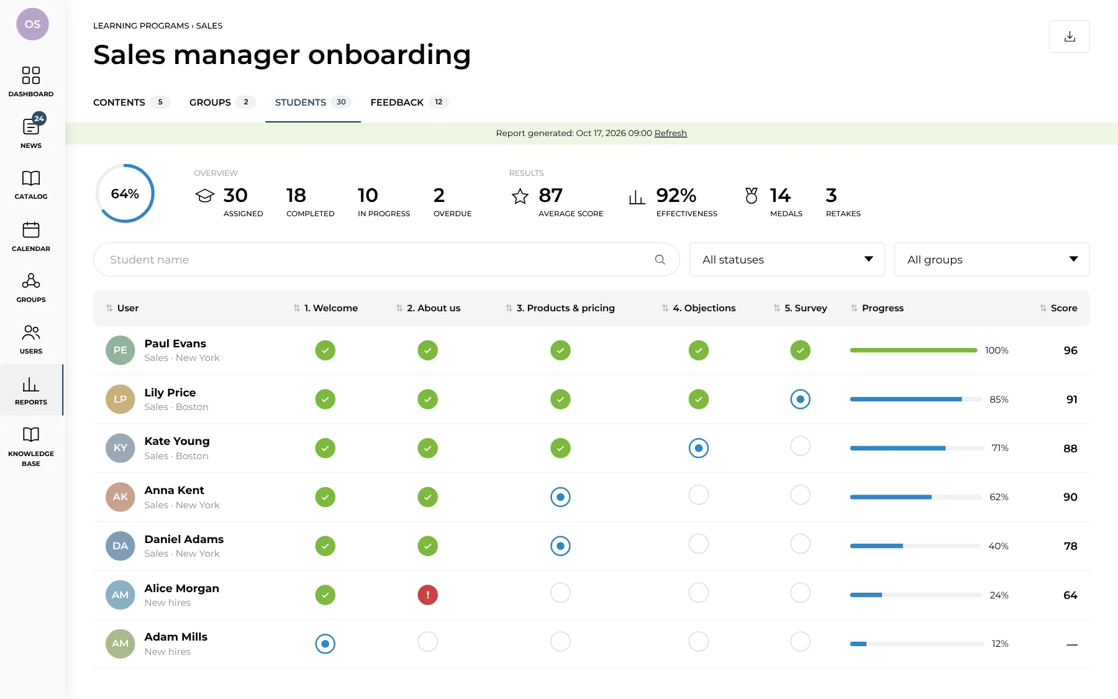Open the All statuses dropdown
Screen dimensions: 1118x699
[x=787, y=260]
